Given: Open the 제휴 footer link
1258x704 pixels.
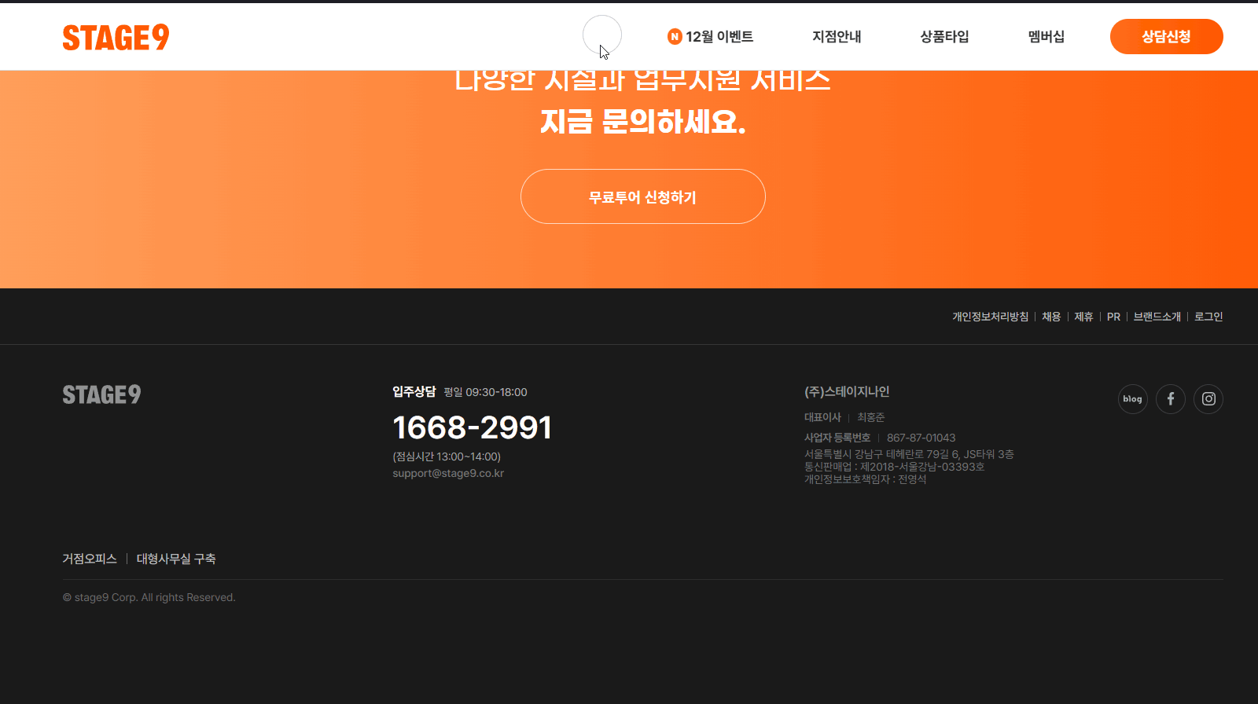Looking at the screenshot, I should click(1083, 317).
